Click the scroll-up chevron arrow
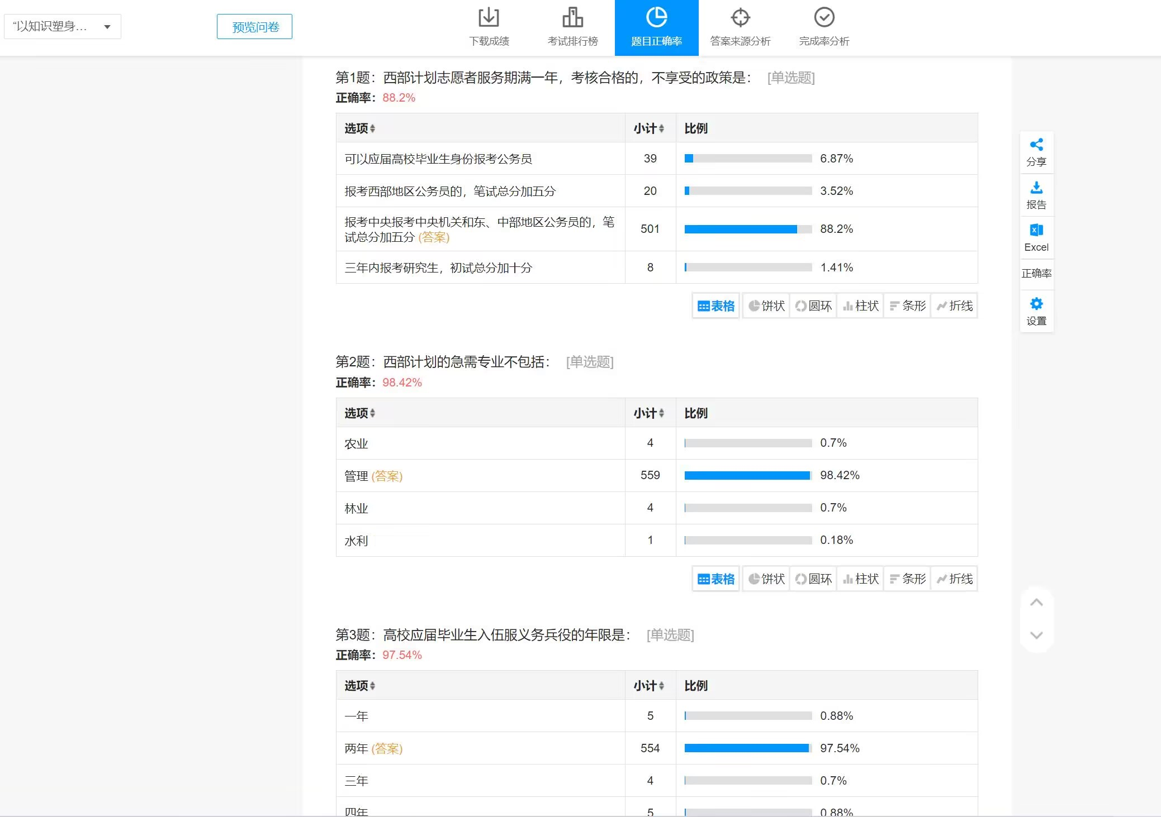The image size is (1161, 817). tap(1036, 603)
